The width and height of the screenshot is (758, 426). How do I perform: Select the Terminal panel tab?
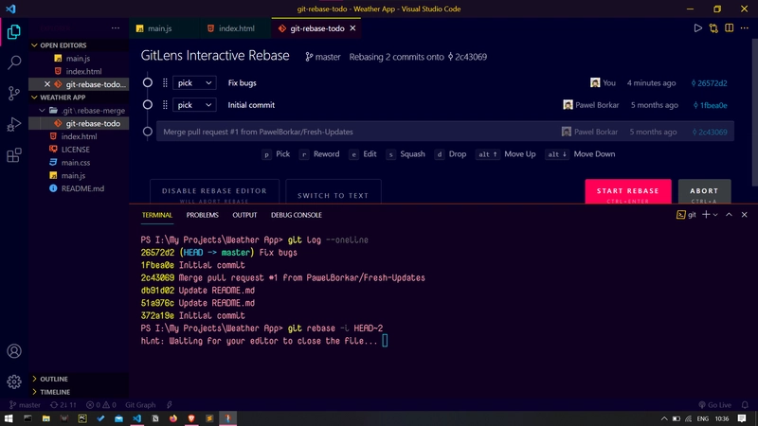(156, 215)
